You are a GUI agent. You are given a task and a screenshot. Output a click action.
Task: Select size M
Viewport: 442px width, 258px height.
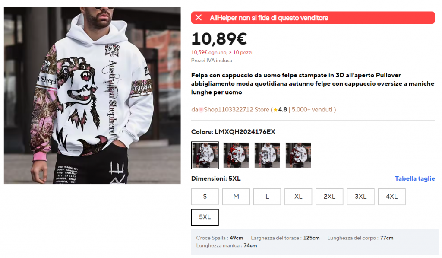236,197
